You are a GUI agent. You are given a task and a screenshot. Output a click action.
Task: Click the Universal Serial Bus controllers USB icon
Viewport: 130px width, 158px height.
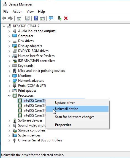coord(15,140)
